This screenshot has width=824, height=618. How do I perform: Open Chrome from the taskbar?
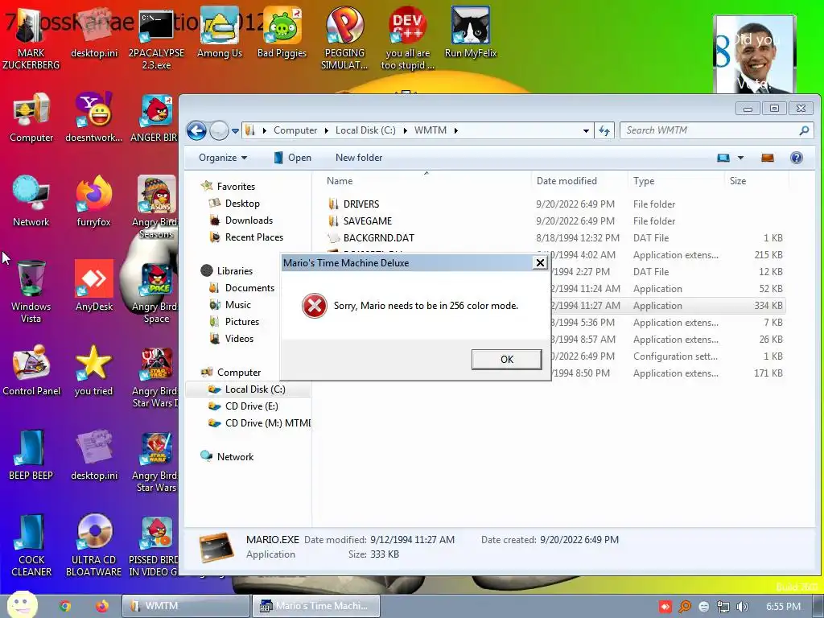click(64, 606)
